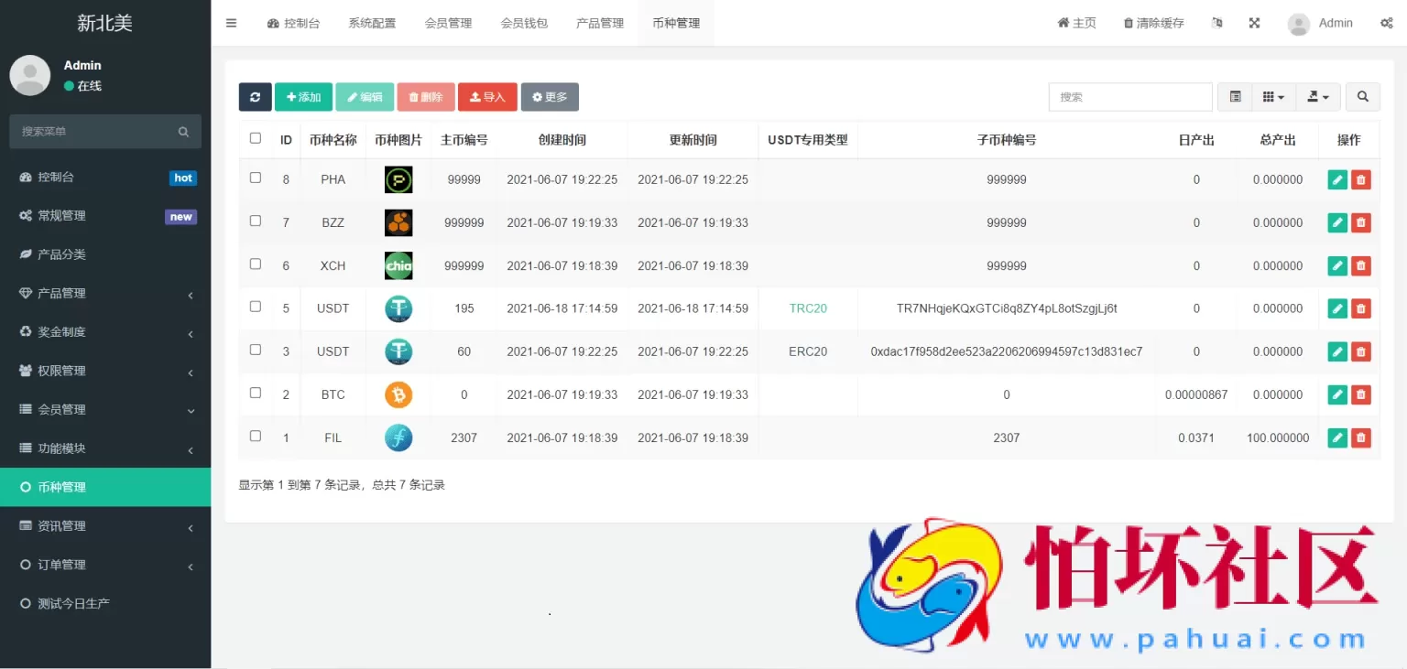The height and width of the screenshot is (669, 1407).
Task: Click the search magnifier button right of toolbar
Action: [1362, 97]
